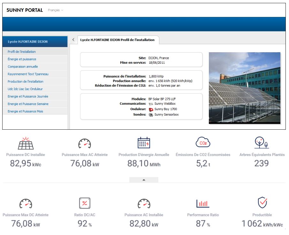Click the env. 1,0 tonnes par an text
Screen dimensions: 289x235
[x=164, y=85]
